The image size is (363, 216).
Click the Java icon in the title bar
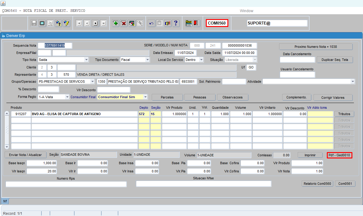click(x=3, y=3)
